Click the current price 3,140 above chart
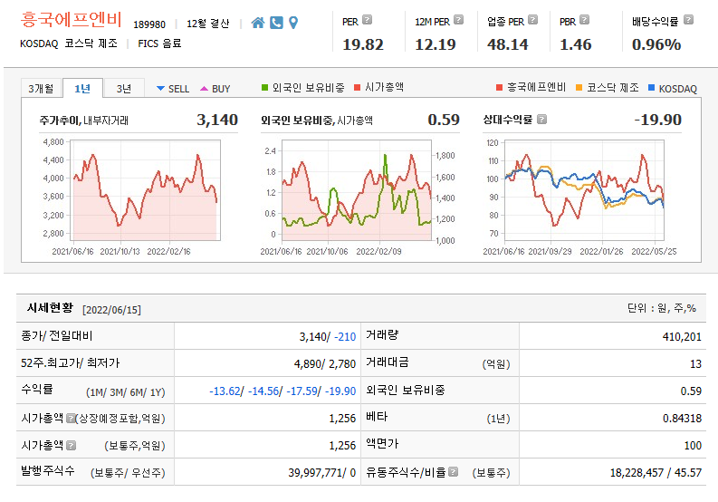718x502 pixels. [217, 120]
